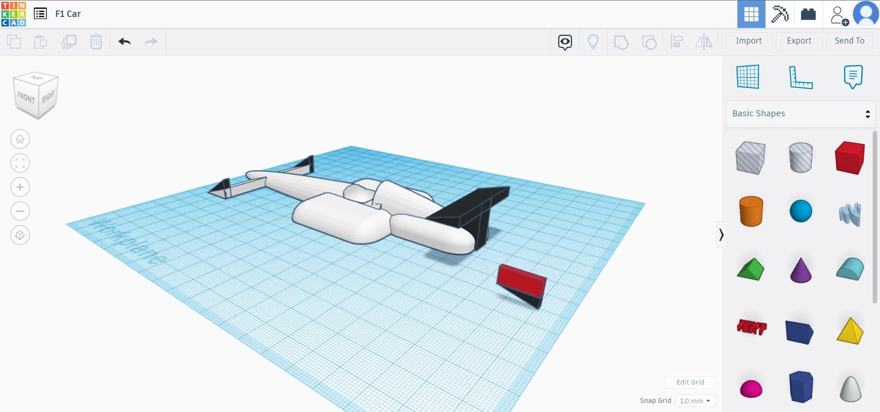Pick the navy Polygon shape

click(801, 387)
